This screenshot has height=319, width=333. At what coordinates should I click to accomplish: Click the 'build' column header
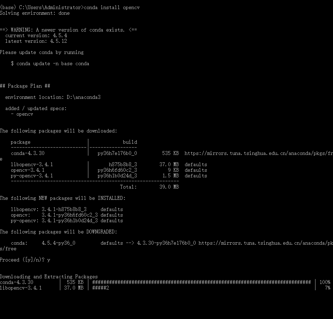pyautogui.click(x=130, y=142)
